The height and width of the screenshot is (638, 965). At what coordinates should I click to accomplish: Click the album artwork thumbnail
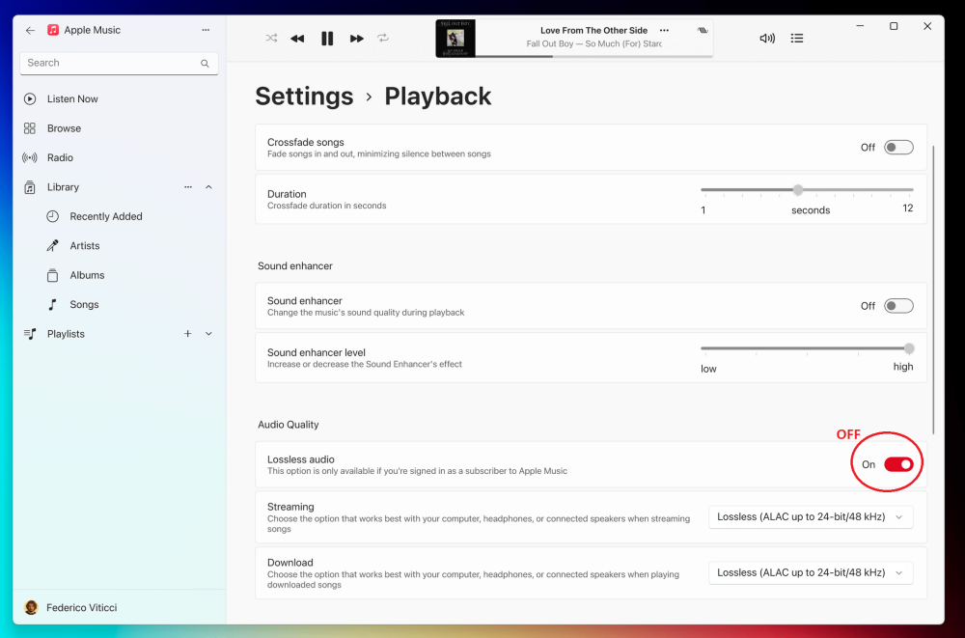455,39
